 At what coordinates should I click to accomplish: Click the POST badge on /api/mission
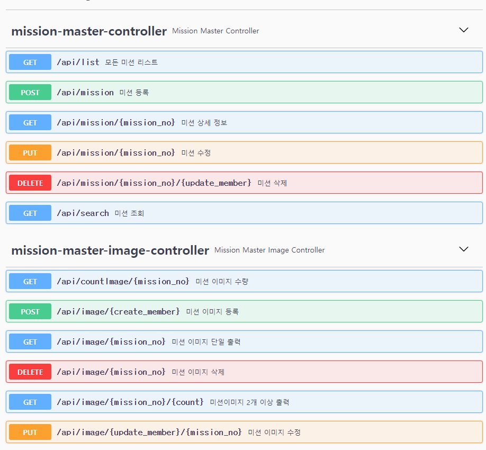click(30, 92)
